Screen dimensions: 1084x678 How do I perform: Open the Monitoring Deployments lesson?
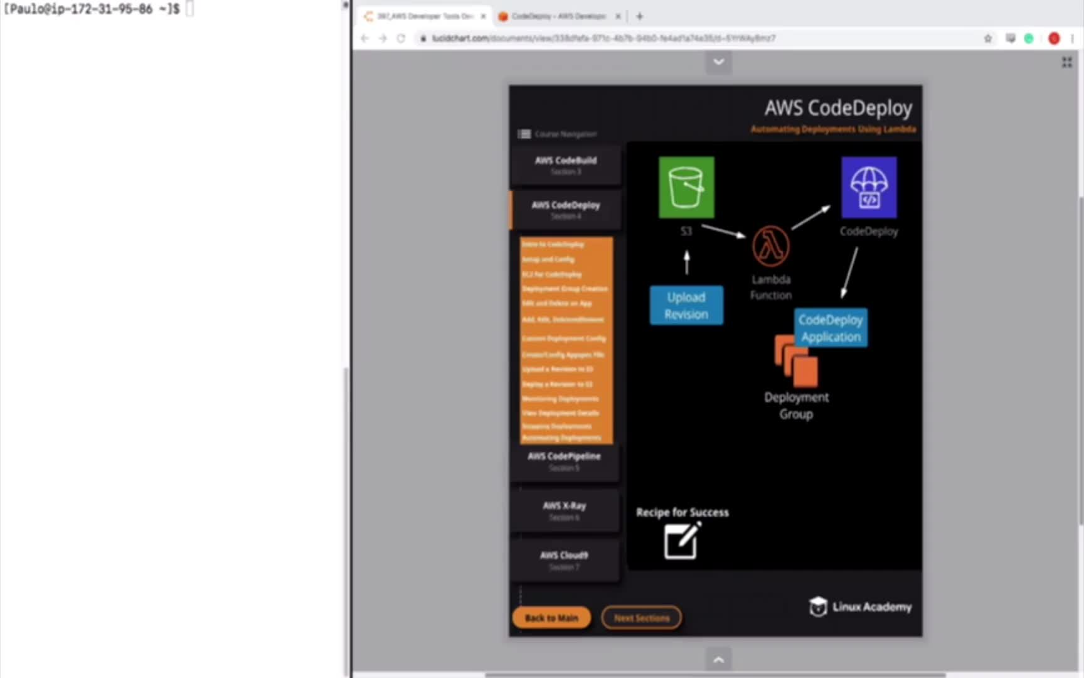[x=560, y=399]
